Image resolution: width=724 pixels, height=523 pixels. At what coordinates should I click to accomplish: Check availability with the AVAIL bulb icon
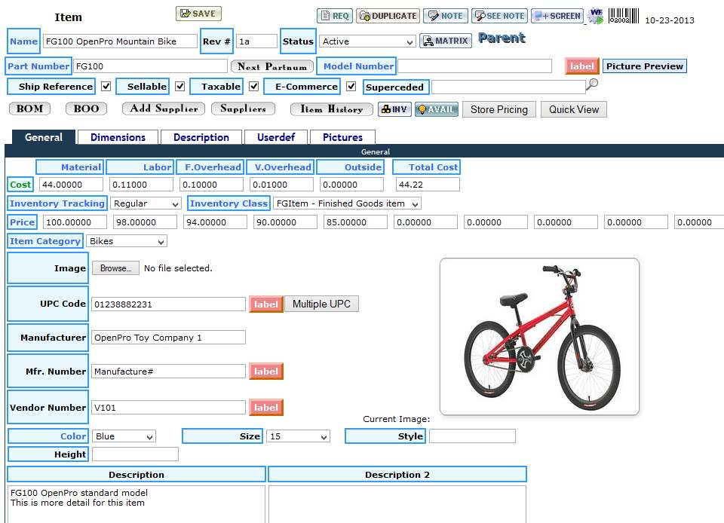tap(436, 109)
